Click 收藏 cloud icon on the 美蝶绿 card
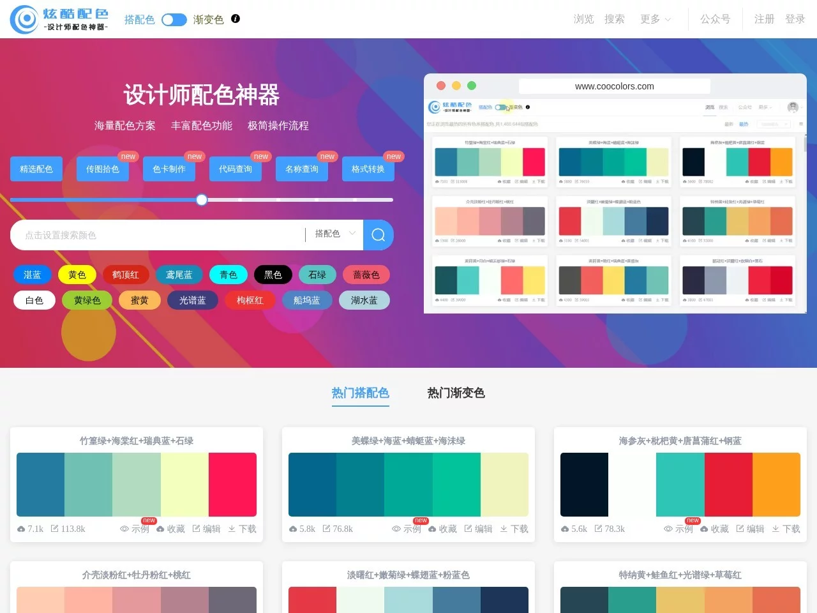Viewport: 817px width, 613px height. point(432,529)
